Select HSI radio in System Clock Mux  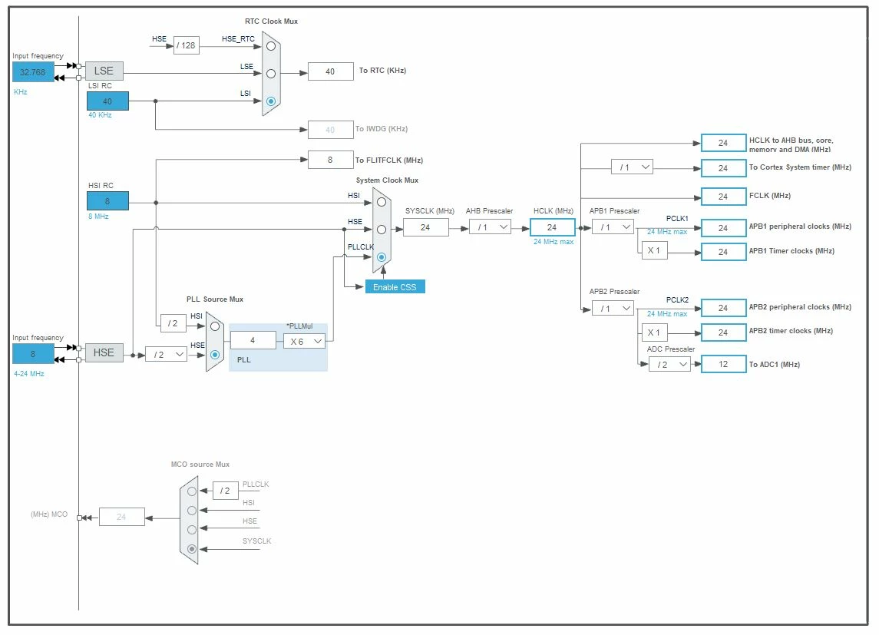(382, 202)
